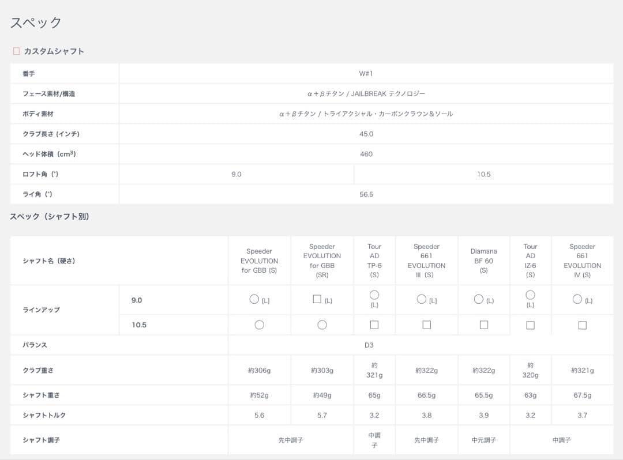This screenshot has width=623, height=460.
Task: Select the 66.5g shaft weight
Action: 426,395
